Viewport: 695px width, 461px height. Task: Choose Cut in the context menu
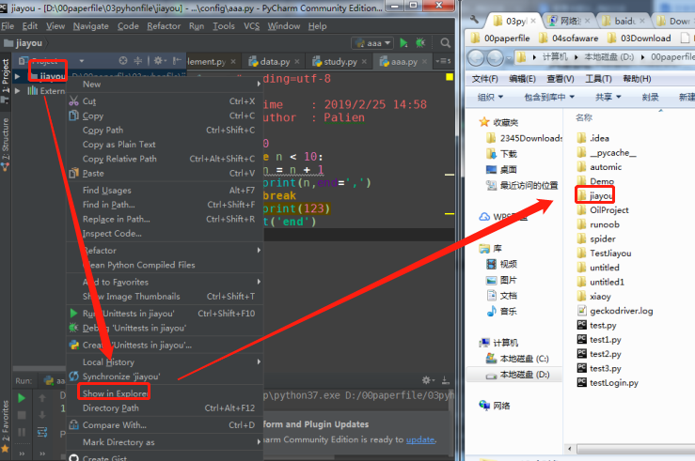coord(165,101)
